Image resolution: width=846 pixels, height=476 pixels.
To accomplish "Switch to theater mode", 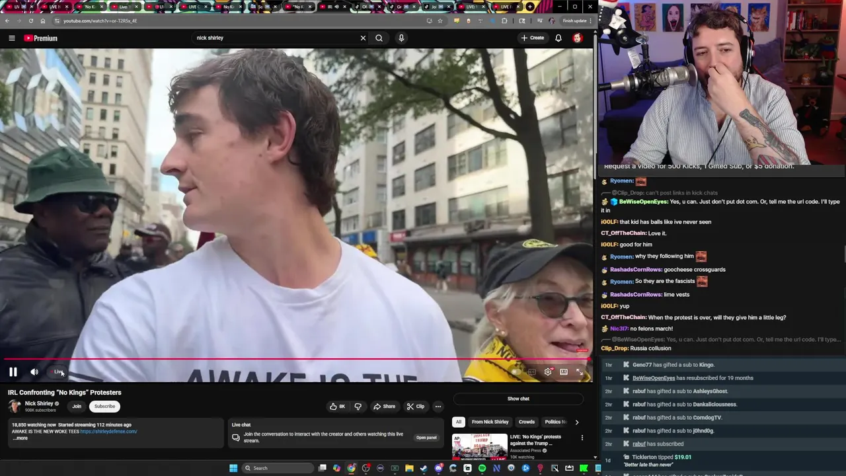I will tap(564, 372).
